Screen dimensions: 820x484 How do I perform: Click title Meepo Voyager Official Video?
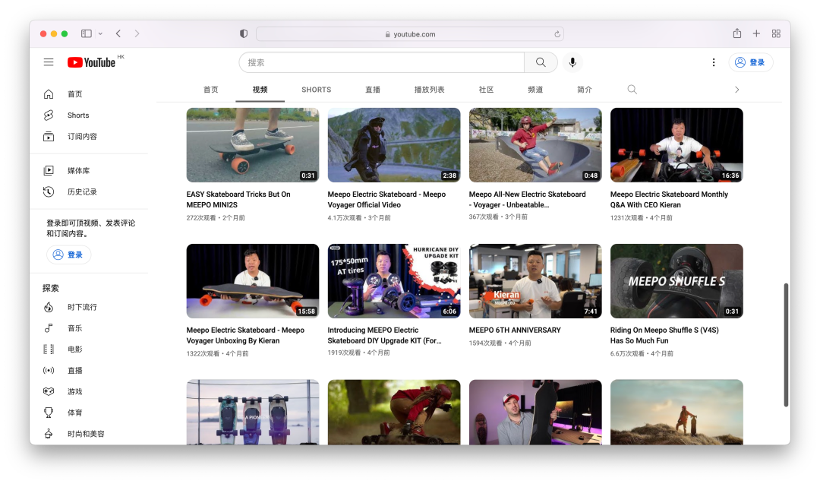pyautogui.click(x=386, y=199)
